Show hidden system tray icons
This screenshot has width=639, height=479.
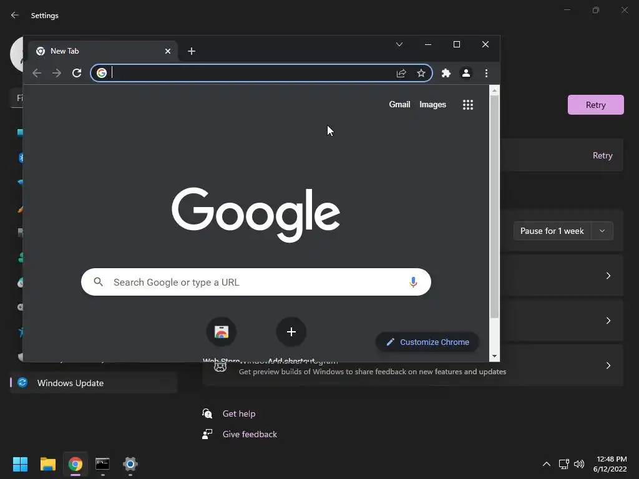click(547, 464)
